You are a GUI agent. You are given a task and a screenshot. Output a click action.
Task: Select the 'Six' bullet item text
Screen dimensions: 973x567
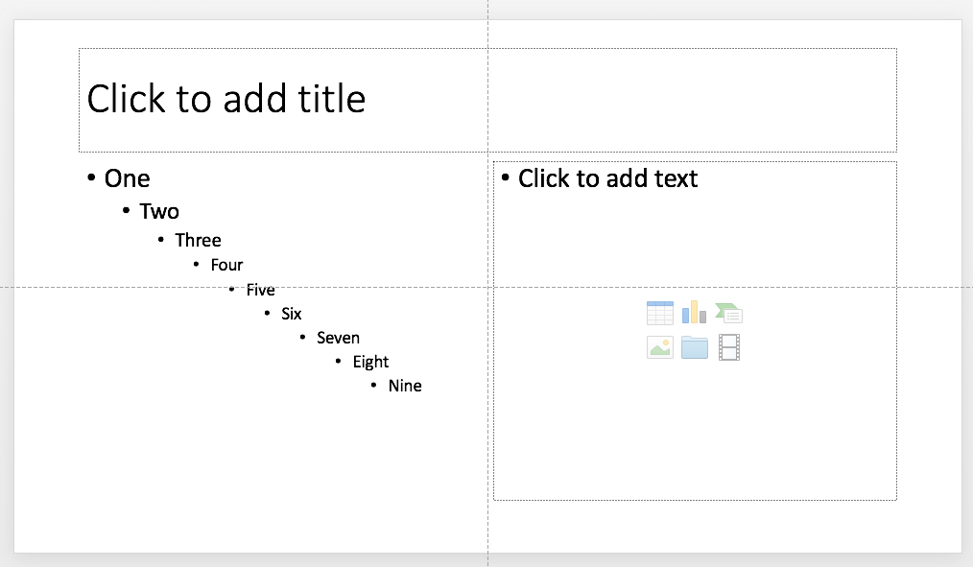tap(291, 314)
